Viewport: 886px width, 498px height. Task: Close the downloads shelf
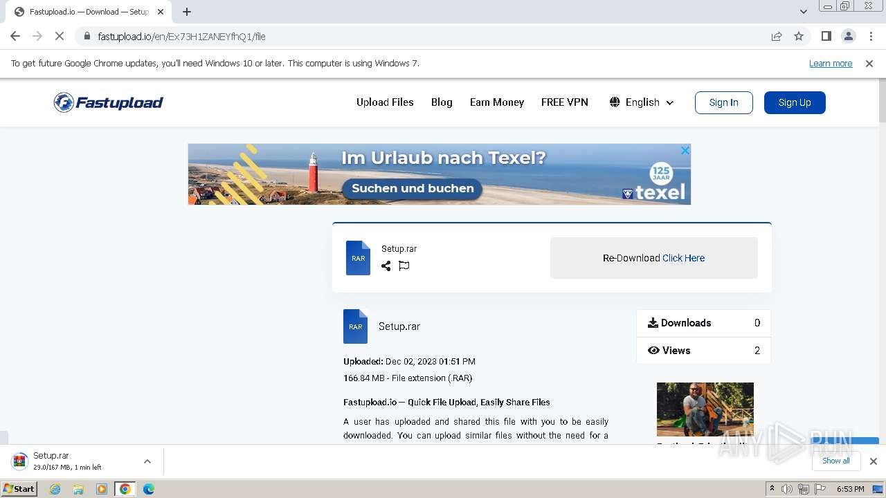[x=873, y=461]
